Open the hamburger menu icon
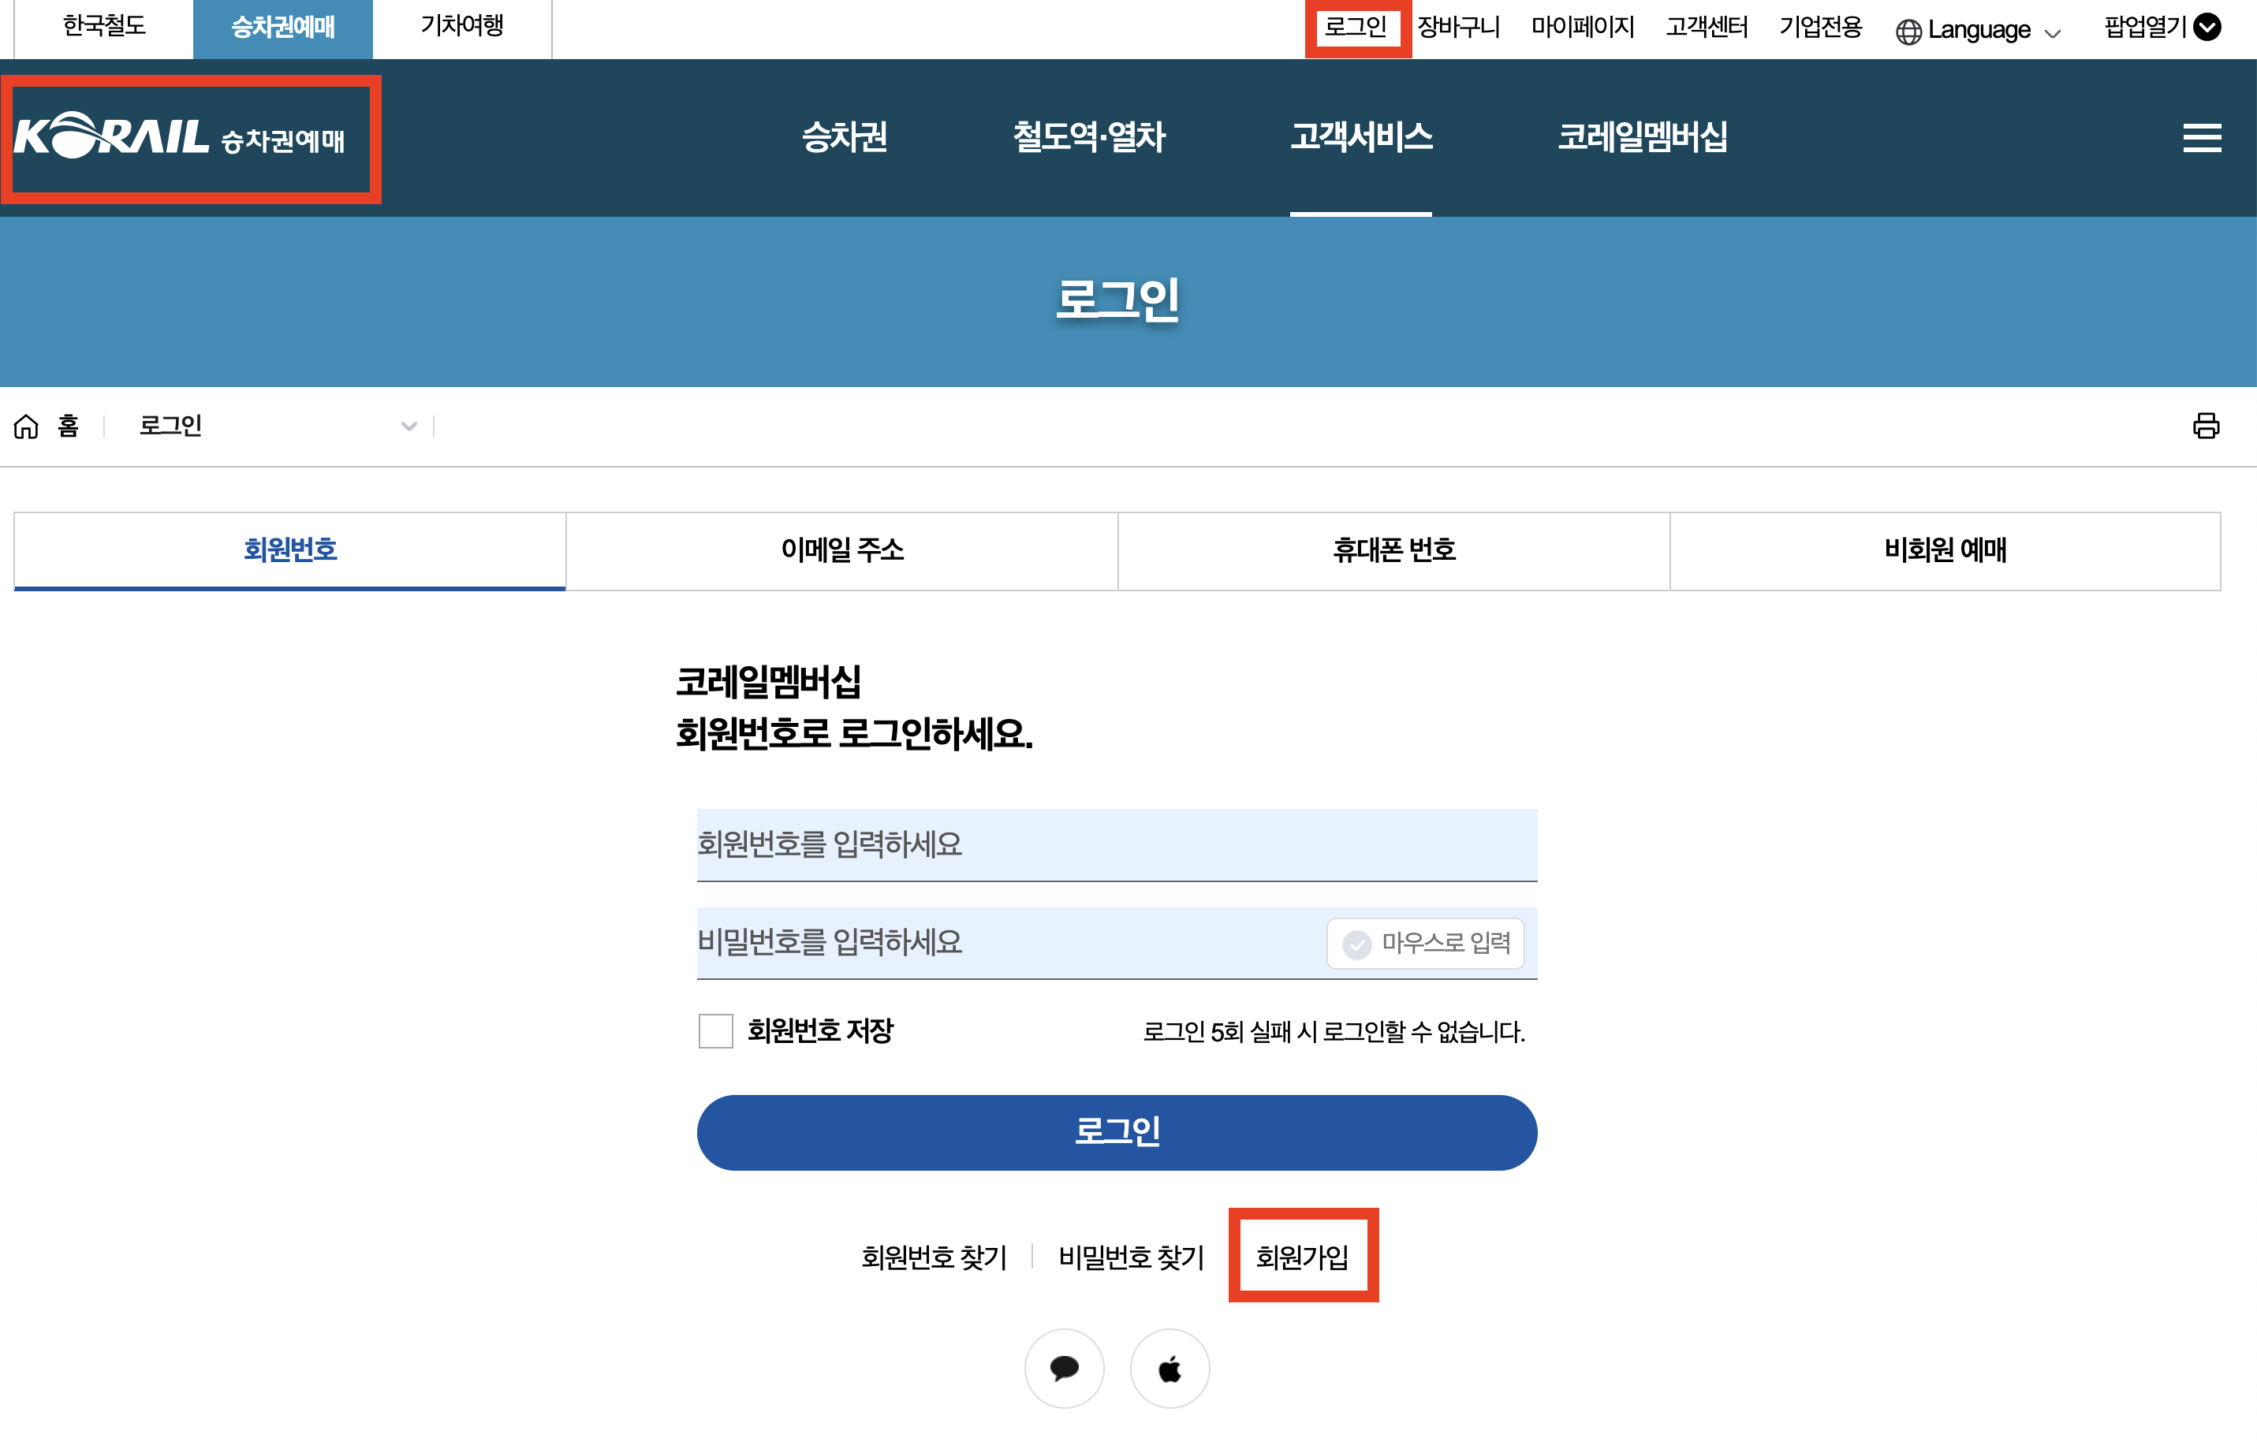 (x=2202, y=138)
